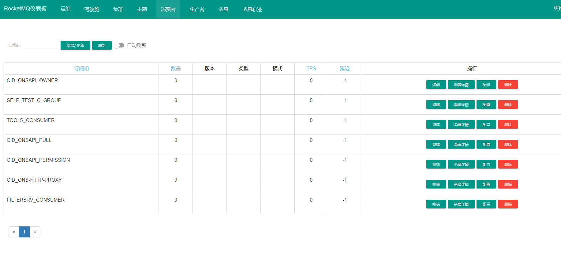
Task: Select the CID_ONSAPI_PULL group name
Action: pos(29,140)
